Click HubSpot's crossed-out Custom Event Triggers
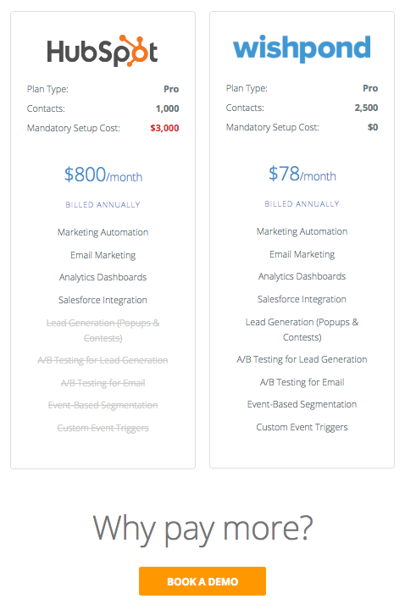 (103, 428)
